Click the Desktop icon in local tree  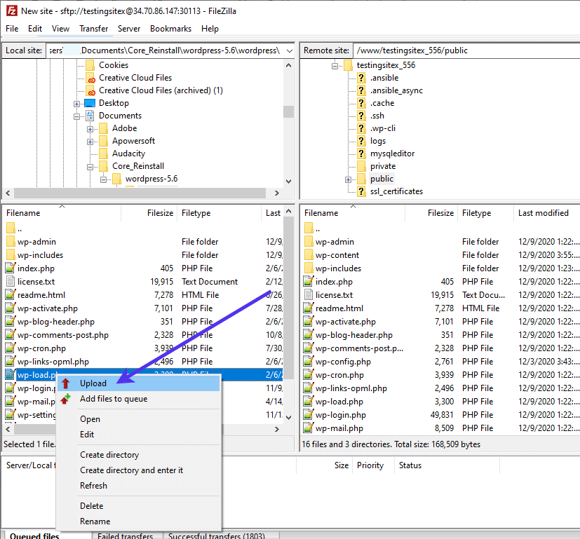(x=90, y=103)
